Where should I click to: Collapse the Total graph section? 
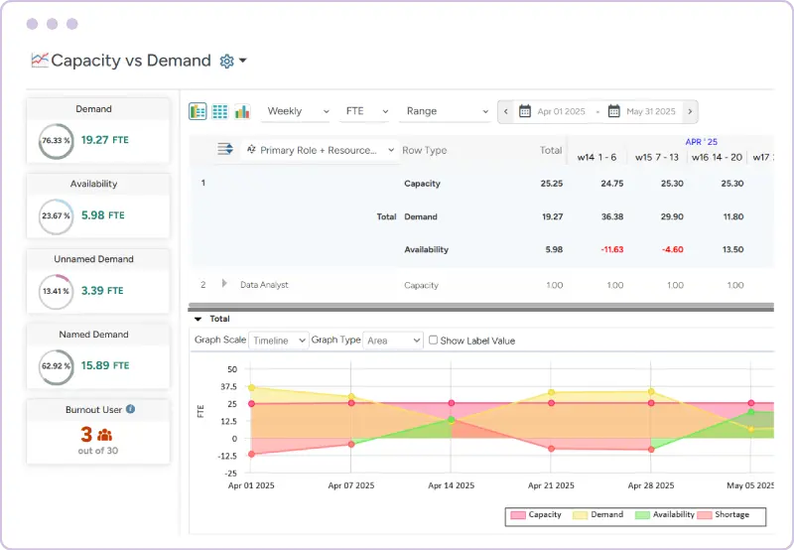[198, 319]
